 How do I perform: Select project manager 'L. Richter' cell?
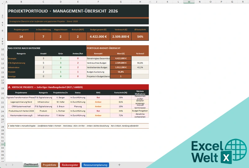click(61, 111)
